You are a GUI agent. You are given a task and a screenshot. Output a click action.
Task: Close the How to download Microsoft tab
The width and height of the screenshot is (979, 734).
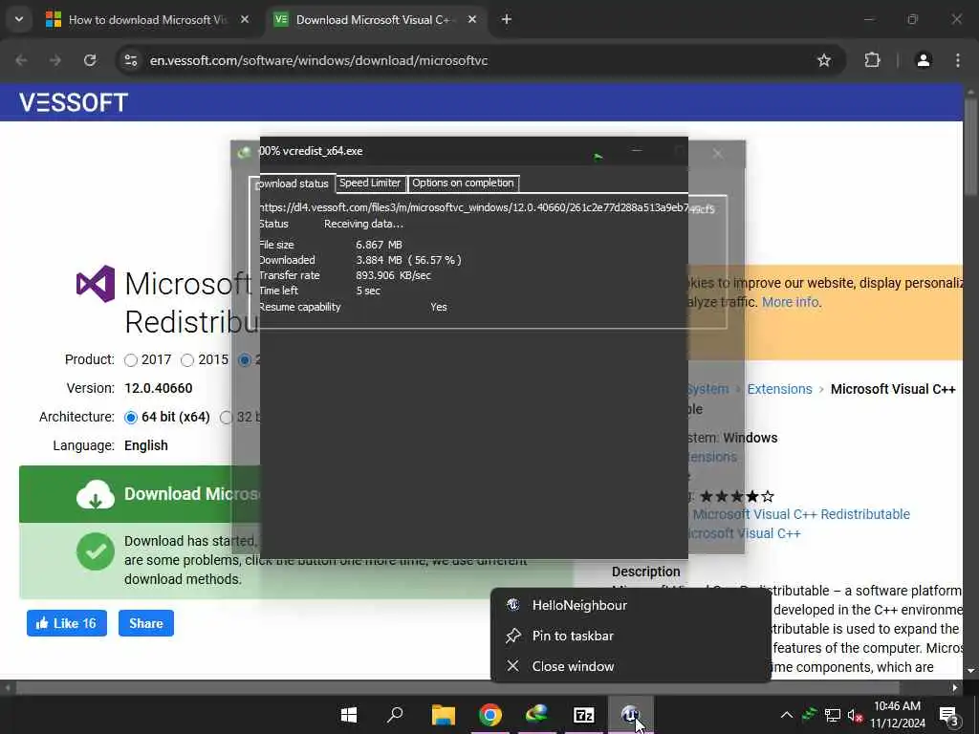tap(245, 20)
